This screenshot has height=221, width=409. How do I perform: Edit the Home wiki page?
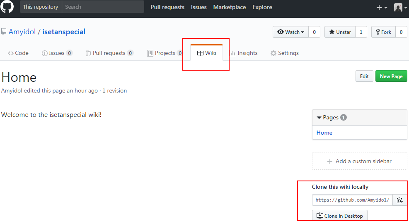pos(364,76)
